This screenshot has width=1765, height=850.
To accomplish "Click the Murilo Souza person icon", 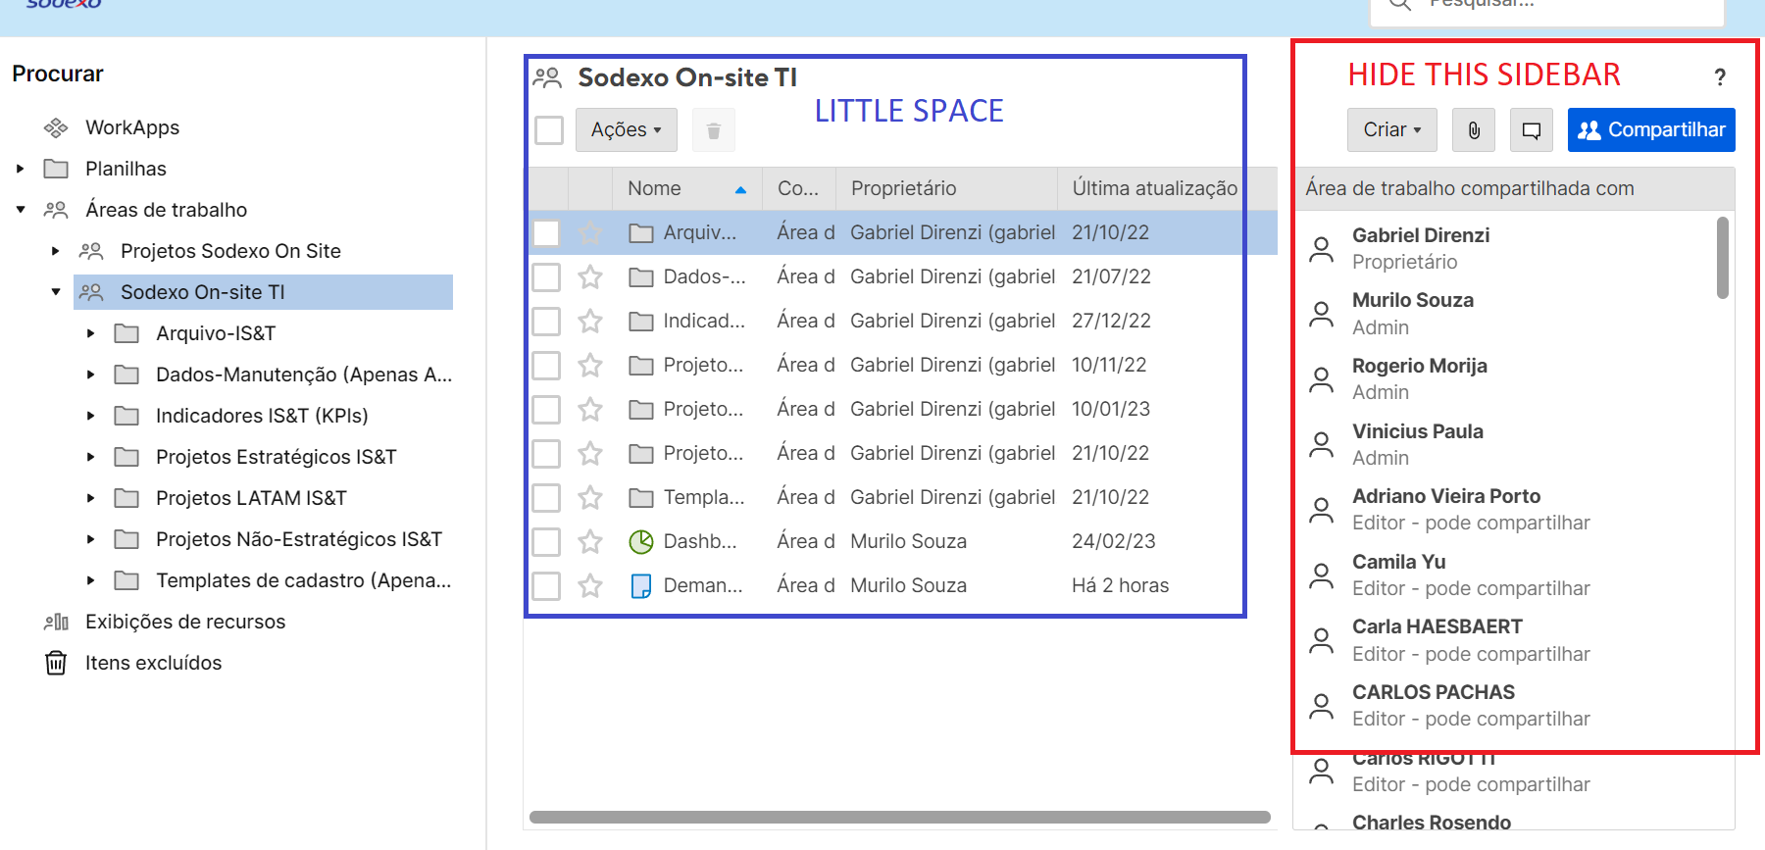I will tap(1322, 314).
